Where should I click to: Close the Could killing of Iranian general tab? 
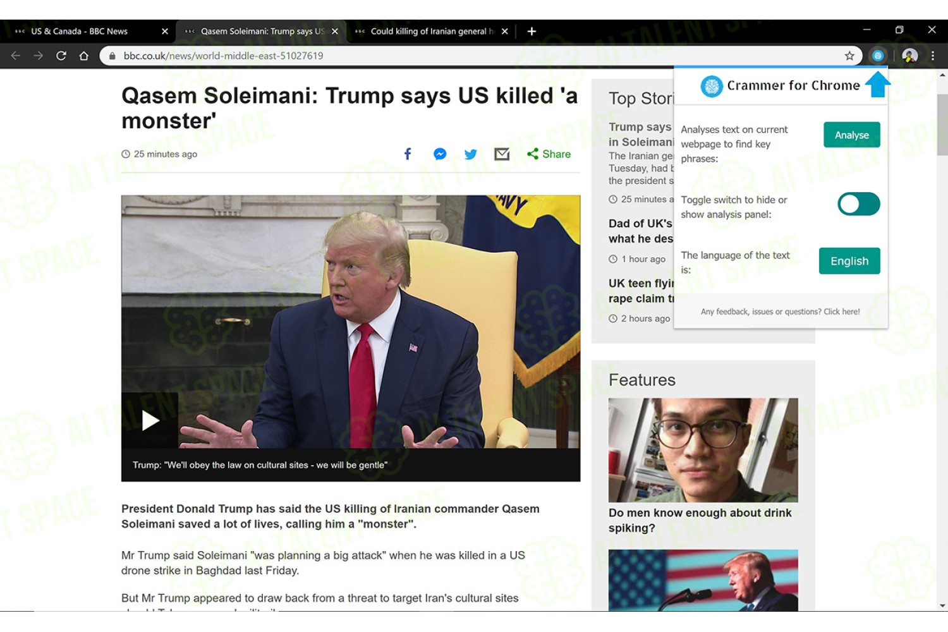(x=504, y=31)
